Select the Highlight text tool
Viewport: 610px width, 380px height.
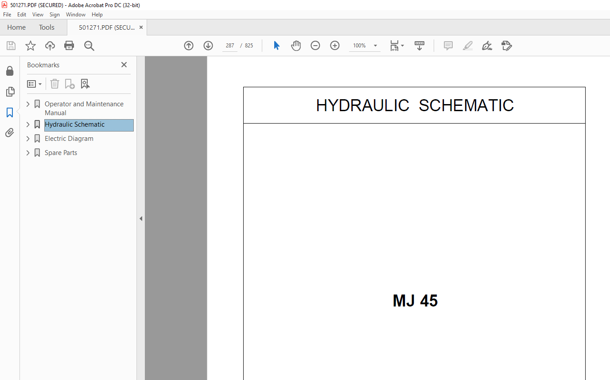coord(468,46)
